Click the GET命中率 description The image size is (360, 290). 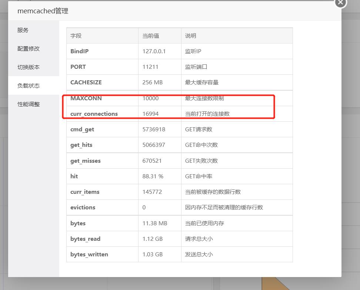pyautogui.click(x=199, y=176)
